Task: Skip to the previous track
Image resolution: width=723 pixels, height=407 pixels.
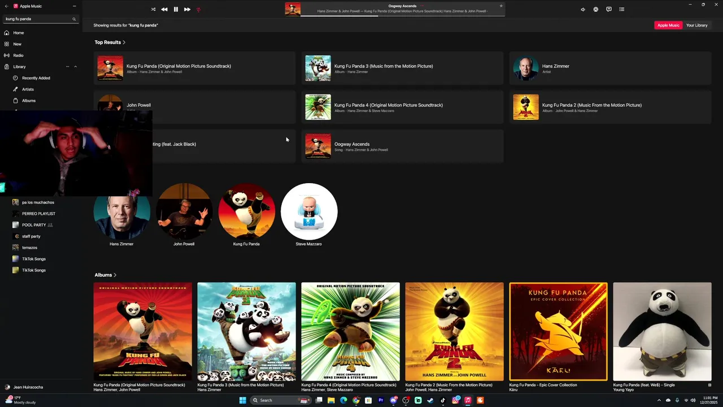Action: (164, 9)
